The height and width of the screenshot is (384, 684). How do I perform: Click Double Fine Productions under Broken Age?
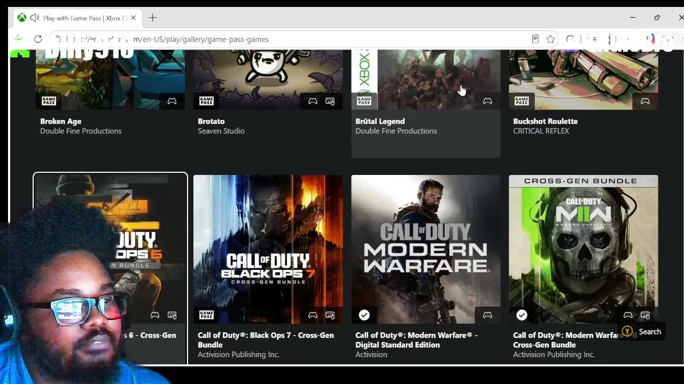[x=81, y=131]
